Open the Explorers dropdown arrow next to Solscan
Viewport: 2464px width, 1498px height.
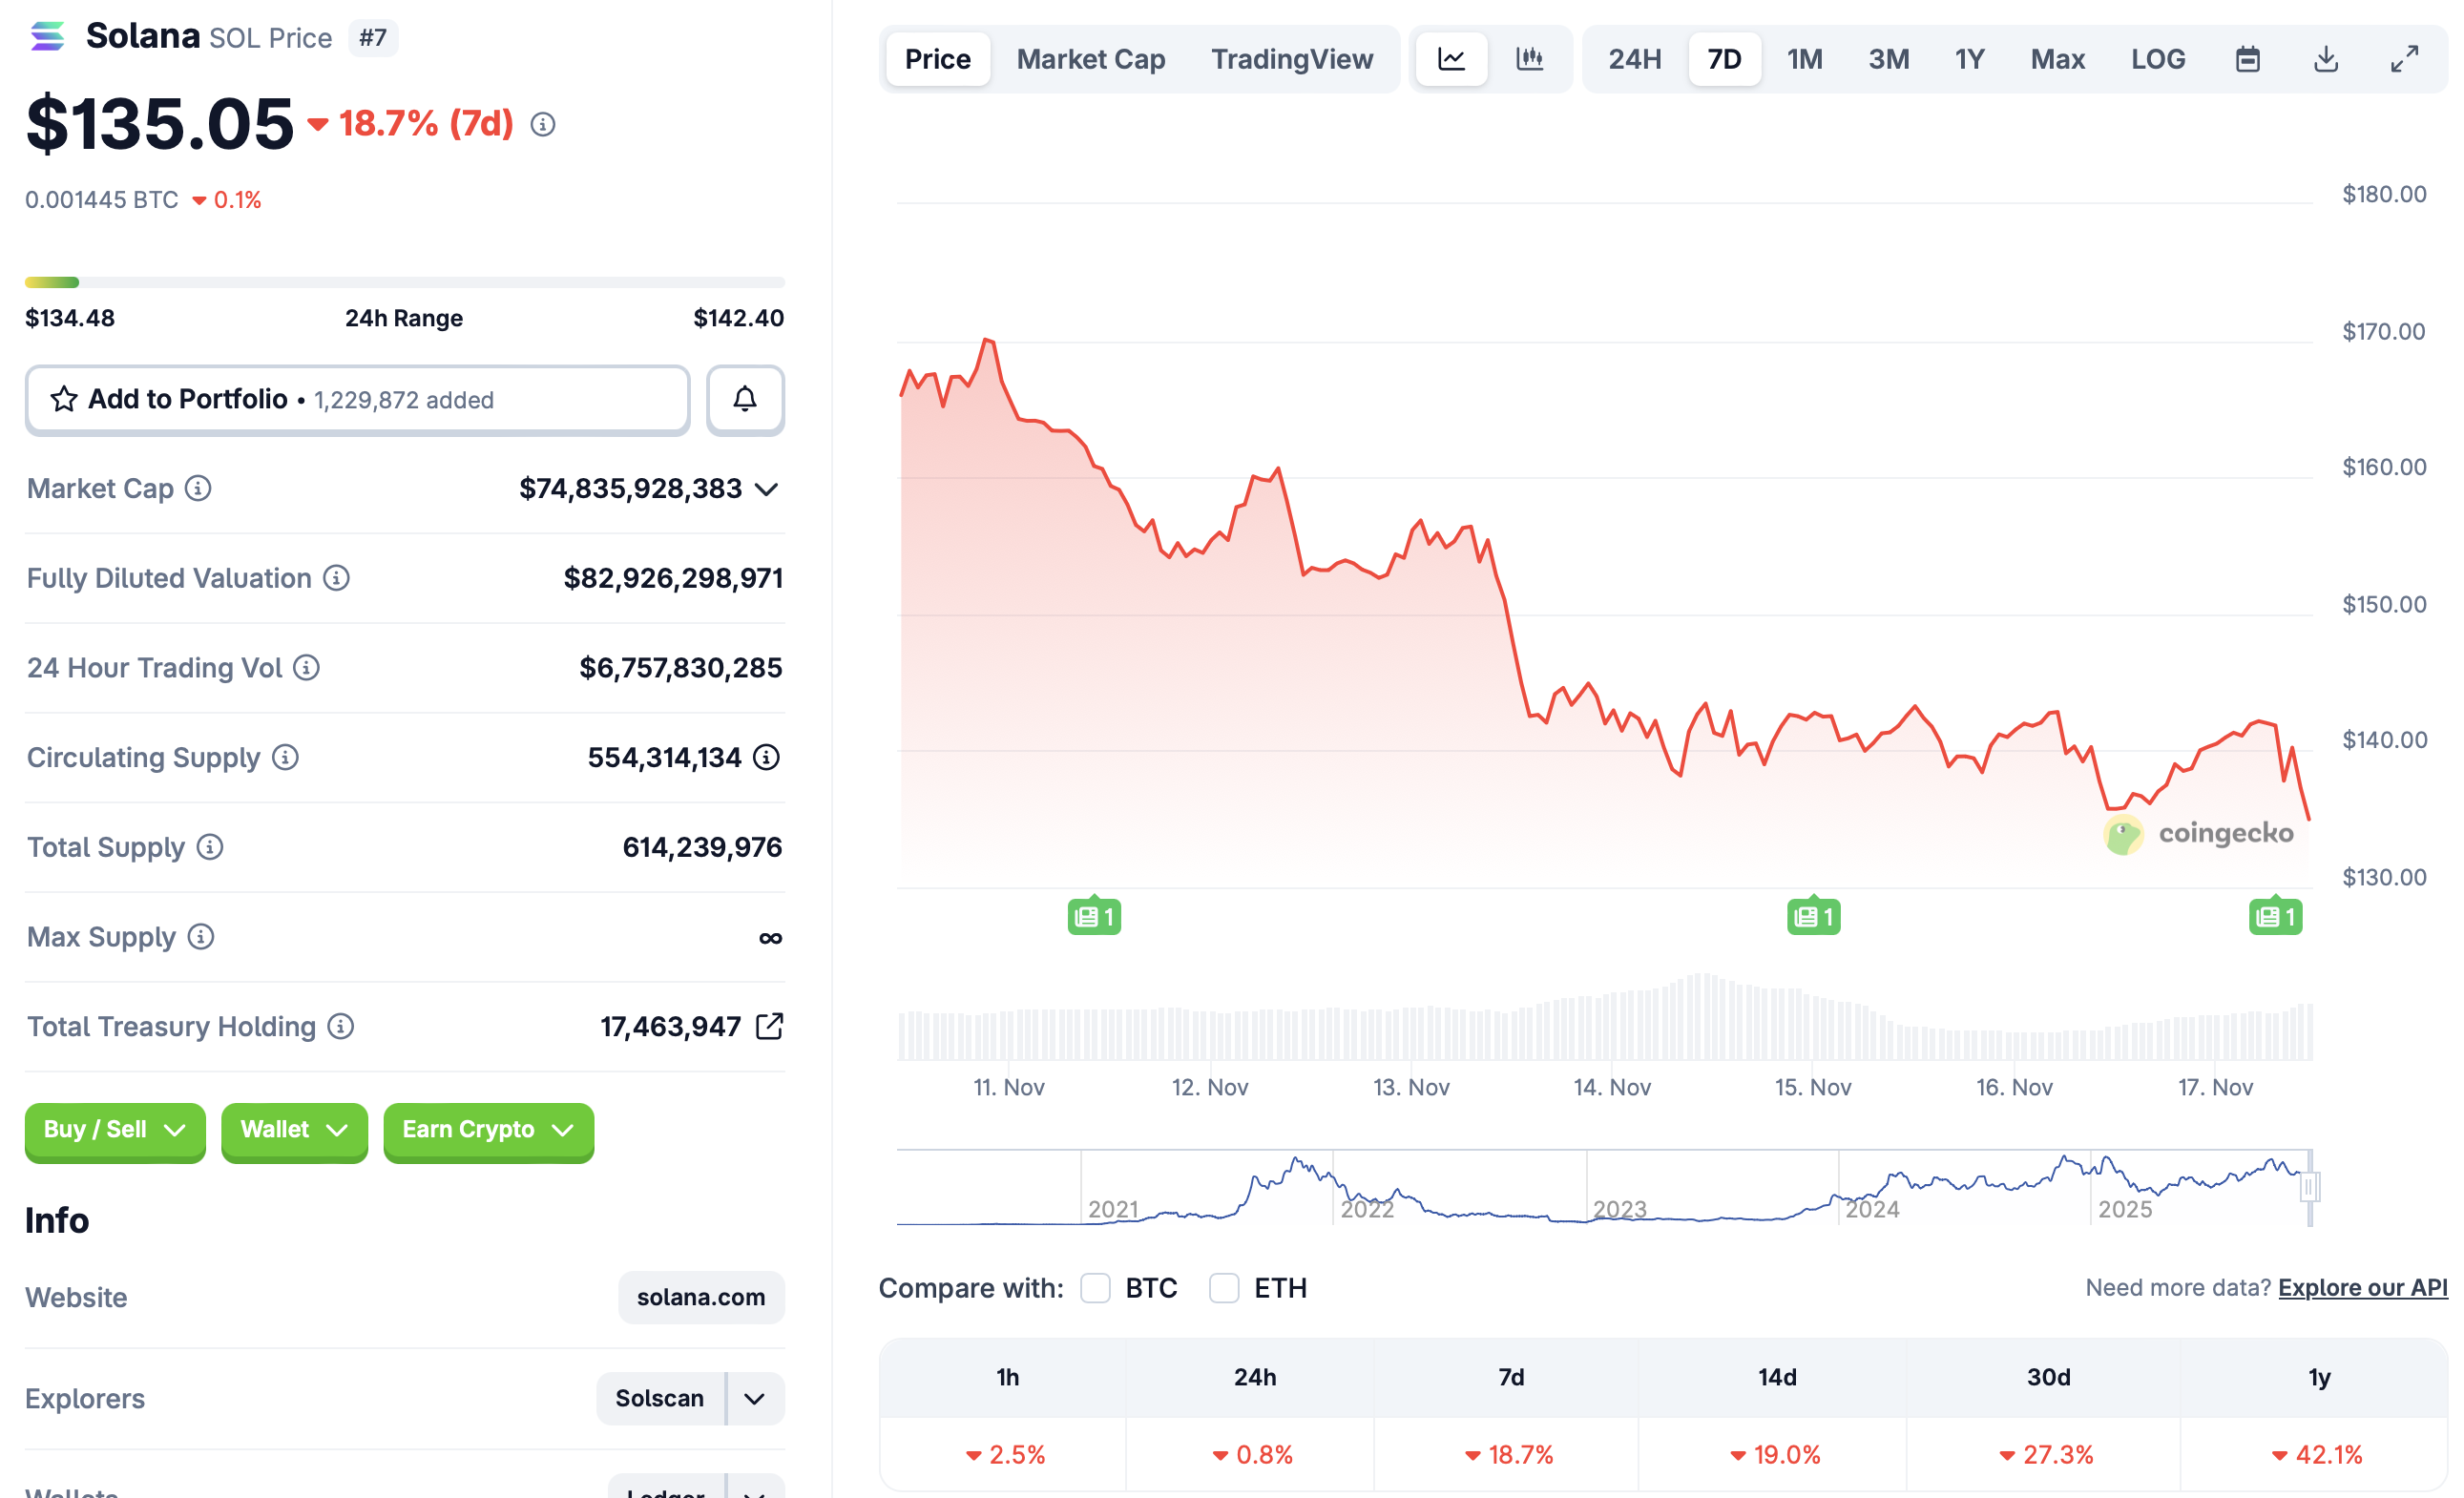click(755, 1398)
